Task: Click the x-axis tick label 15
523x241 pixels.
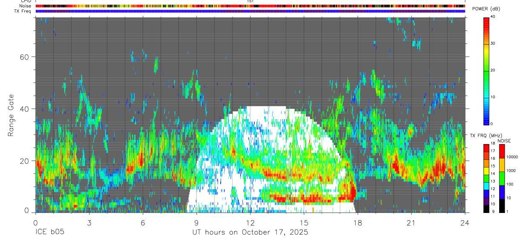Action: pyautogui.click(x=304, y=223)
